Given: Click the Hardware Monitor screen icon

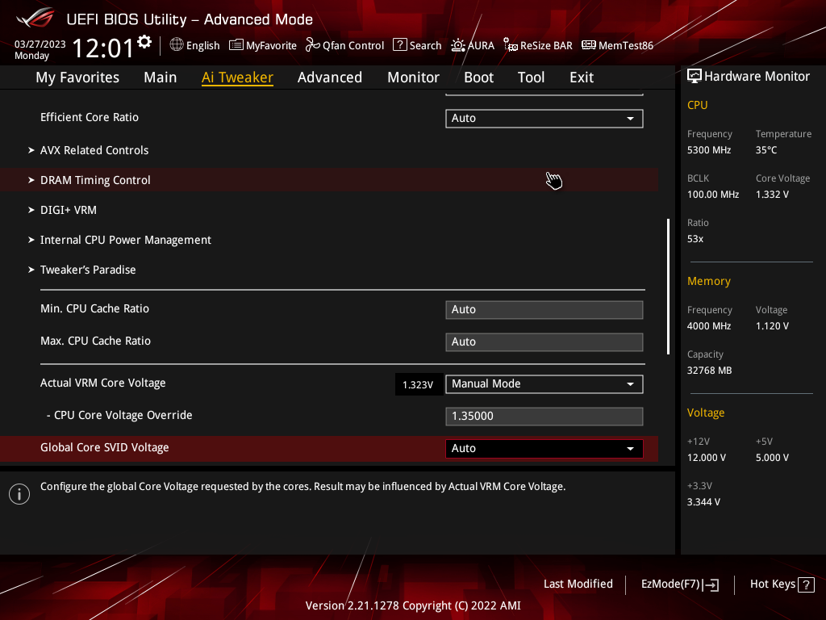Looking at the screenshot, I should point(695,77).
